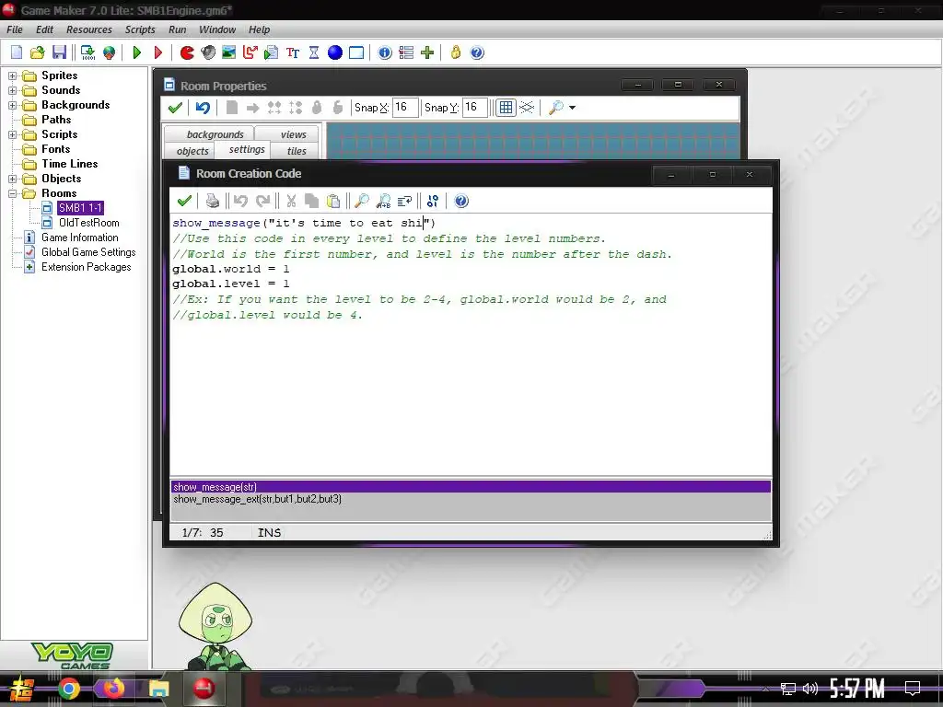943x707 pixels.
Task: Open global game settings toolbar icon
Action: [406, 52]
